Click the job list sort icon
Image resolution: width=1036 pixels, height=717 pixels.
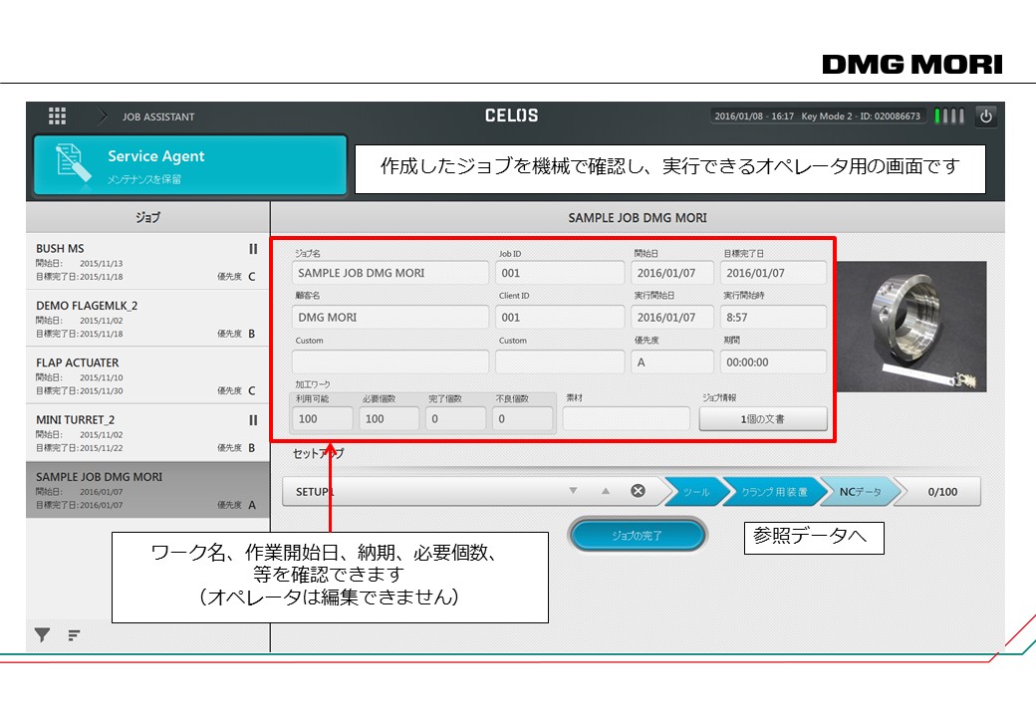(x=74, y=635)
